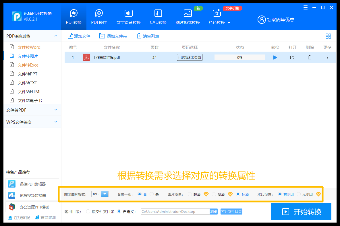Select 无水印 watermark option
The image size is (340, 226).
[x=305, y=194]
